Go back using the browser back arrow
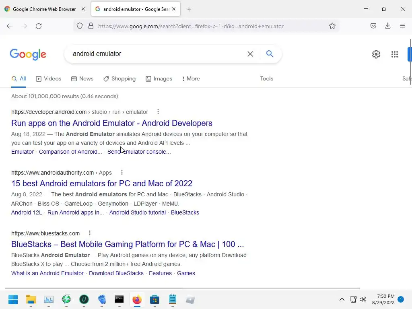This screenshot has width=412, height=309. 10,26
